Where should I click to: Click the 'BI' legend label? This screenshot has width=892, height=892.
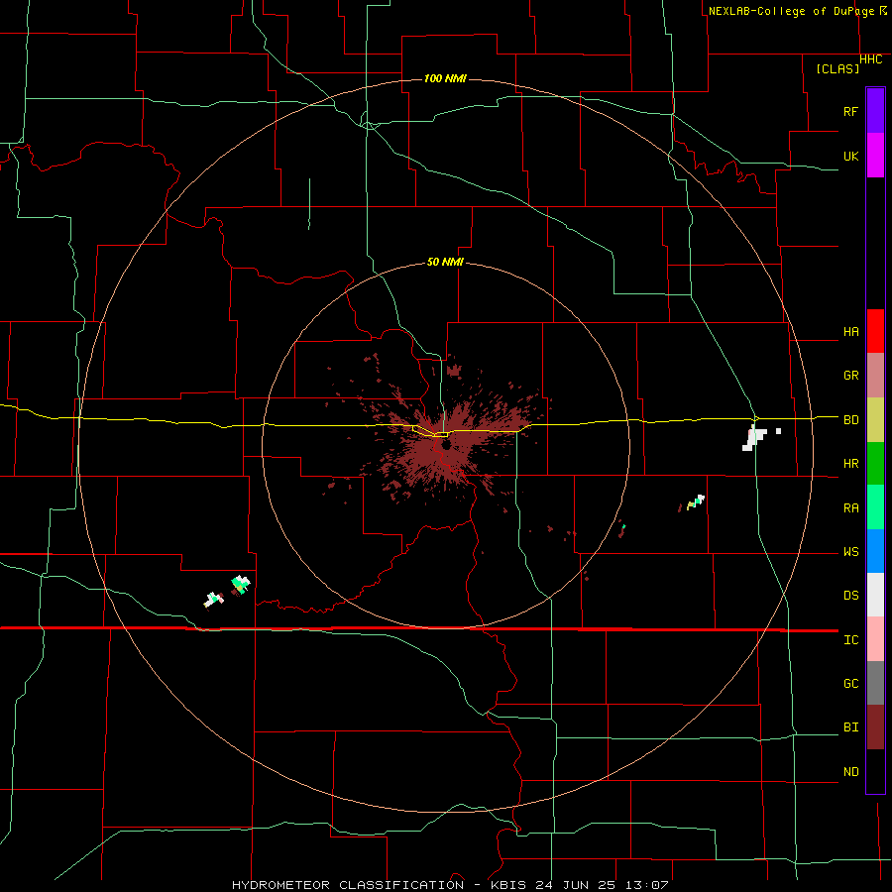(850, 727)
